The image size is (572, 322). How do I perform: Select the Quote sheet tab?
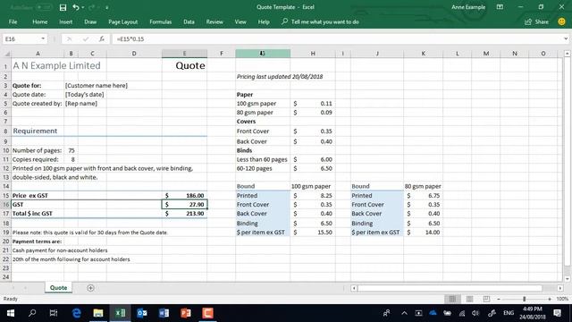[x=58, y=288]
